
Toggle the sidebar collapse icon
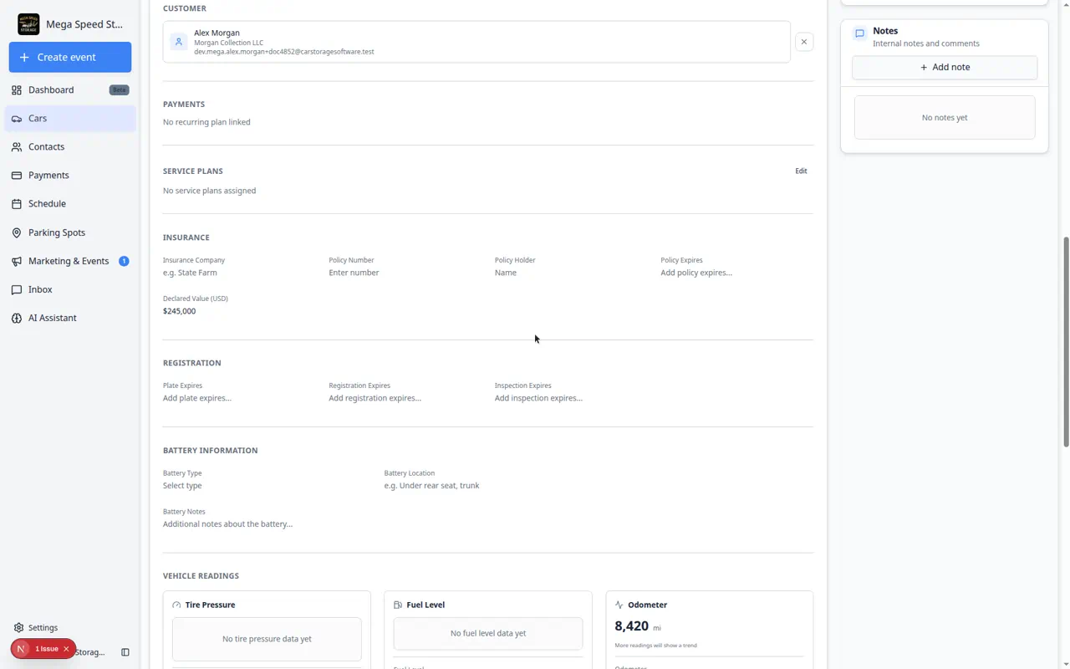pos(125,652)
